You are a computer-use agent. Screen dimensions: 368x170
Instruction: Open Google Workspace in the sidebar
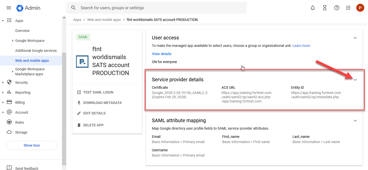30,41
